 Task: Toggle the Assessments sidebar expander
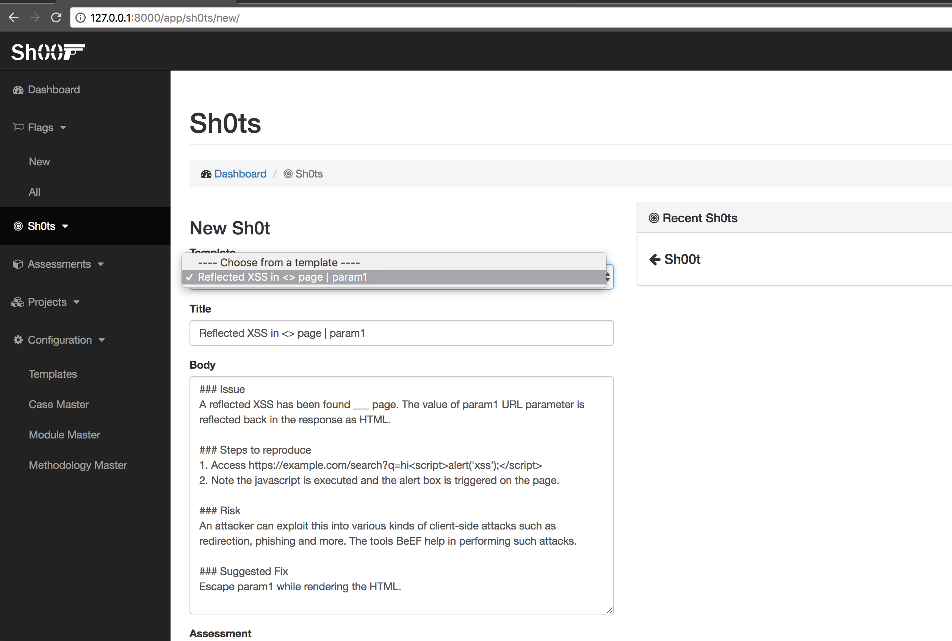[60, 264]
